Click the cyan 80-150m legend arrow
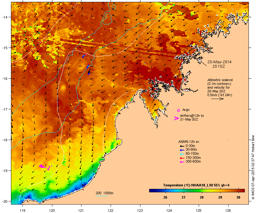 [x=182, y=154]
